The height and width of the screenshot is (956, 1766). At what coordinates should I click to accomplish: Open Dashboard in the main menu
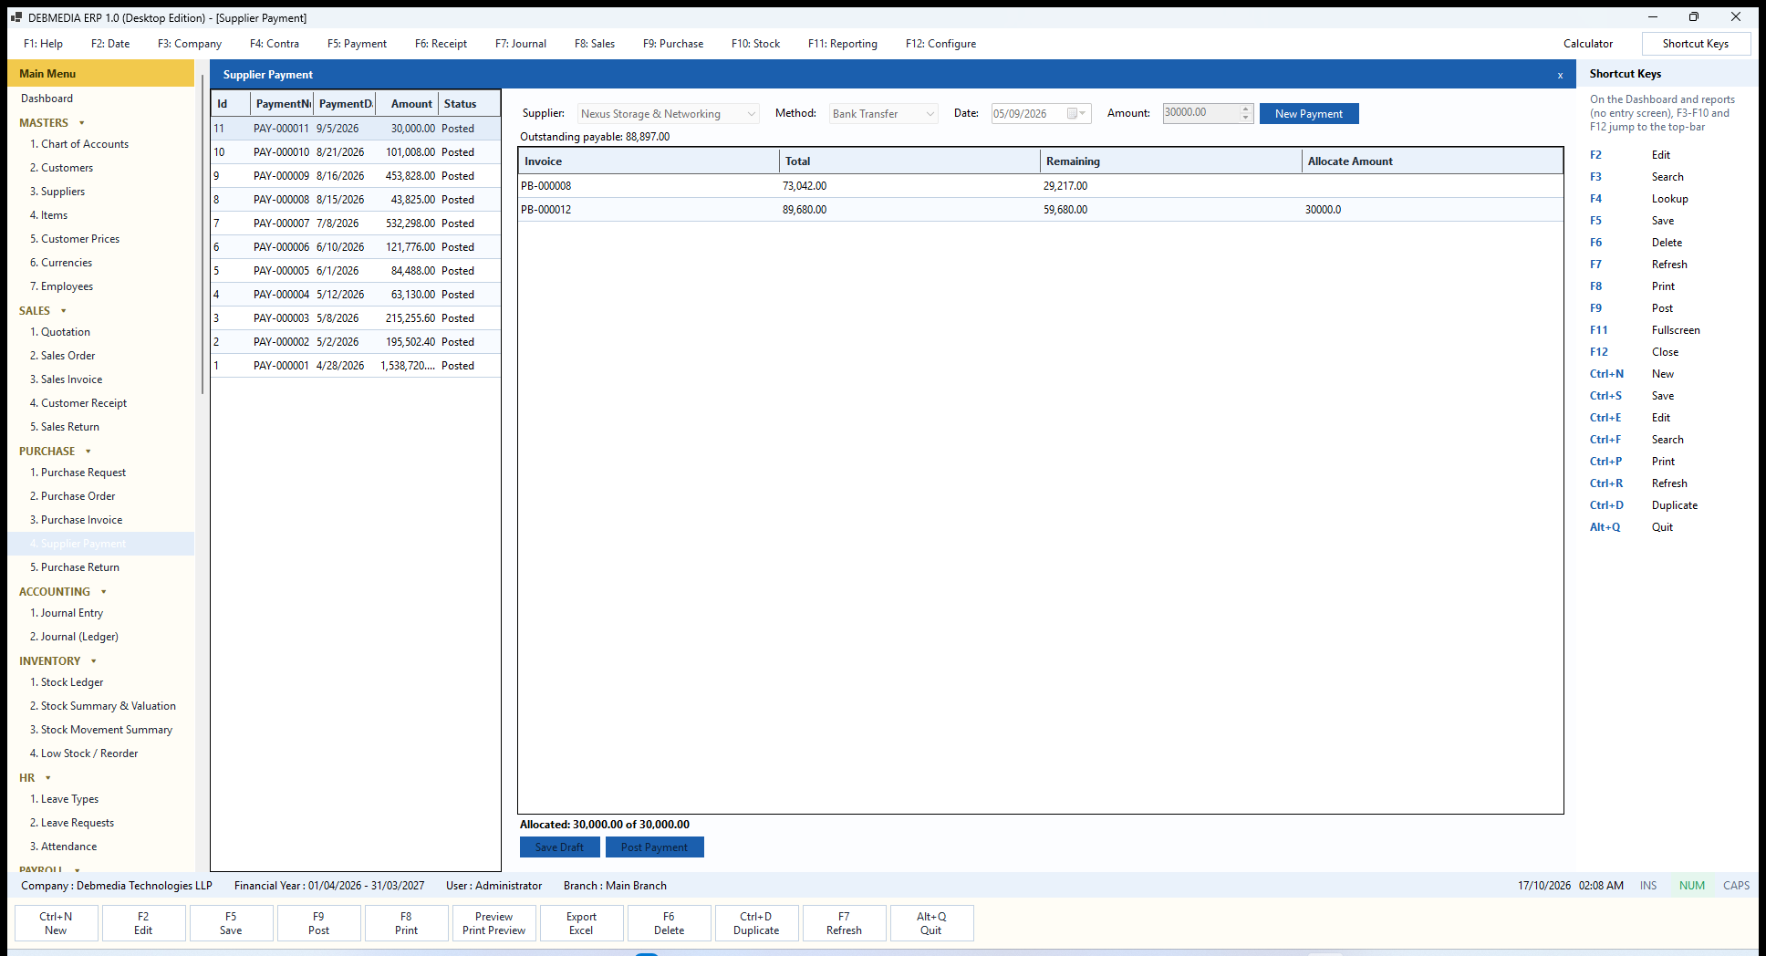click(47, 99)
